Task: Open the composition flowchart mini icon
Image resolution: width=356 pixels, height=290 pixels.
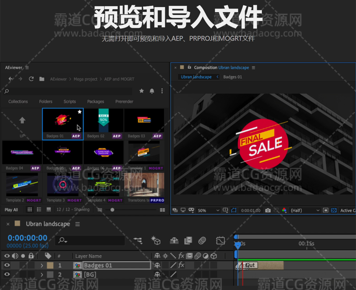Action: point(138,240)
